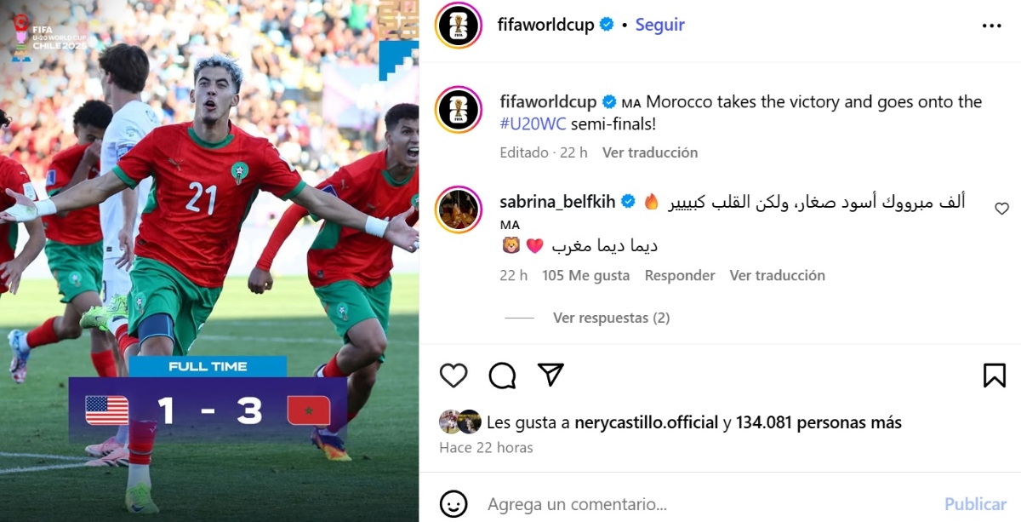The height and width of the screenshot is (522, 1021).
Task: Click the Publicar button
Action: point(976,504)
